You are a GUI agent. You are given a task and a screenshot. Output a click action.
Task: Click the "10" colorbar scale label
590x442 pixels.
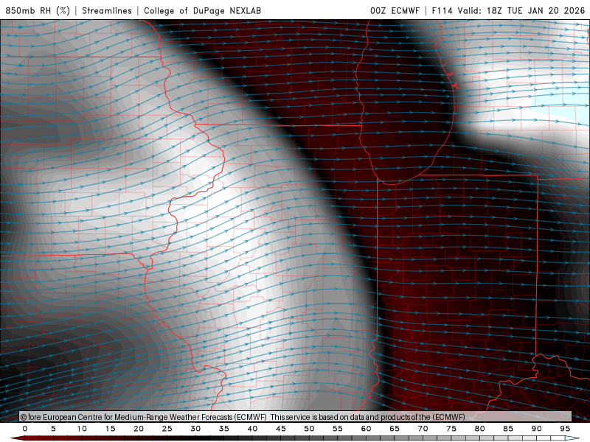[82, 429]
